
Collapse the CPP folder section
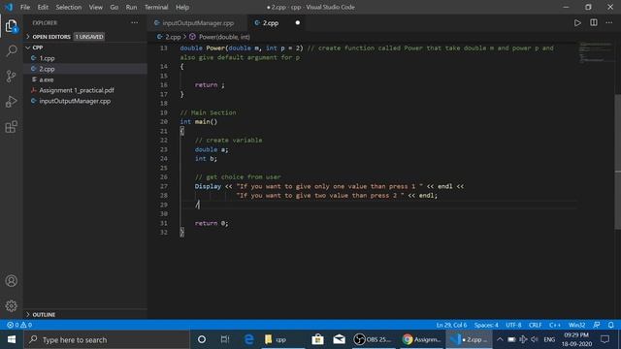[x=85, y=48]
